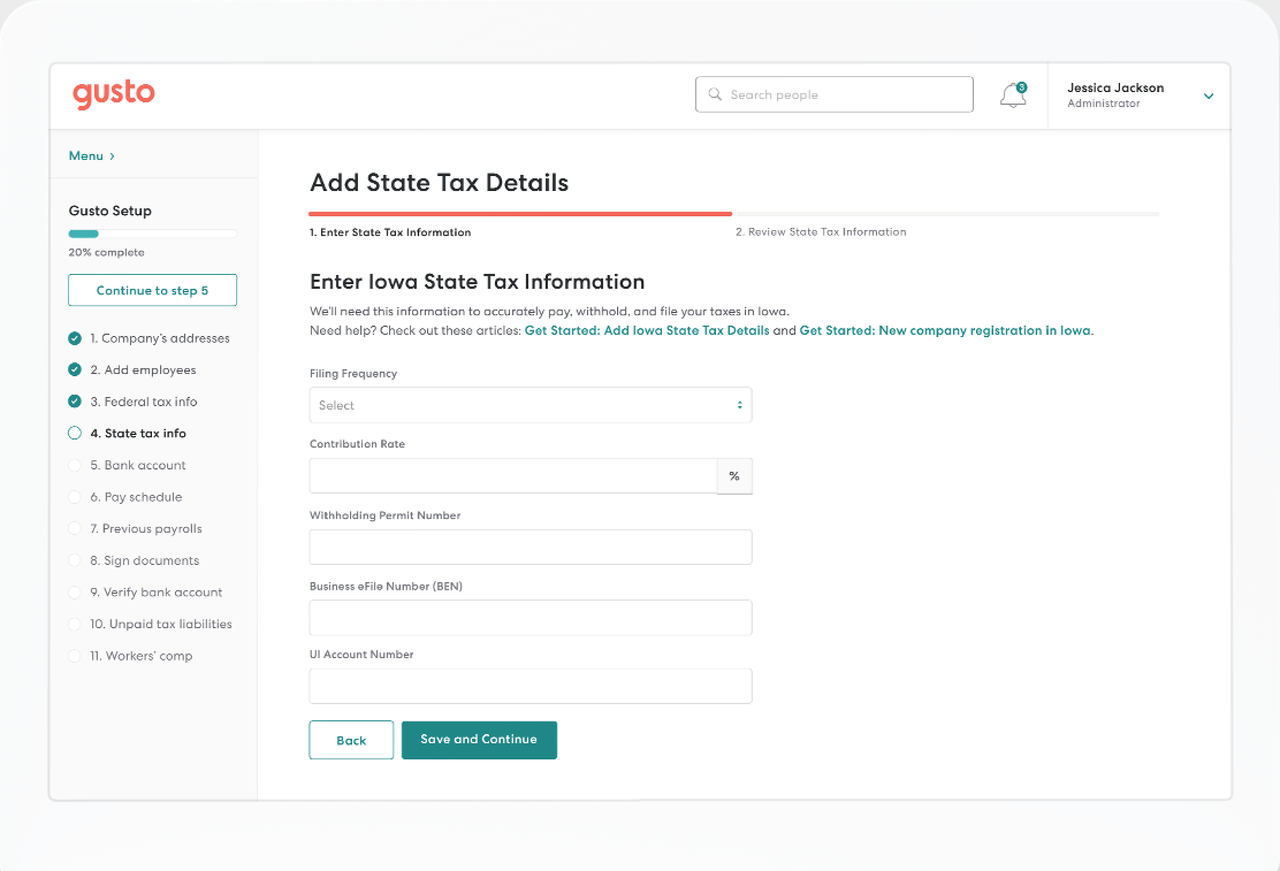Expand the Jessica Jackson account menu

point(1208,96)
